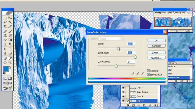The height and width of the screenshot is (109, 195).
Task: Toggle link box for Capa 5
Action: click(127, 88)
